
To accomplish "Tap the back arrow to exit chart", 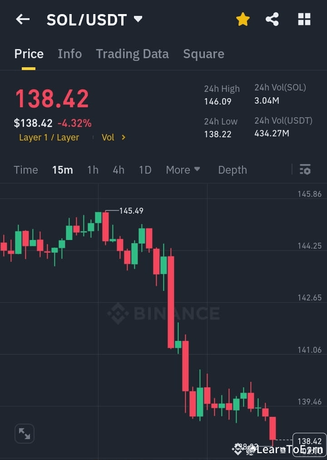I will 23,19.
